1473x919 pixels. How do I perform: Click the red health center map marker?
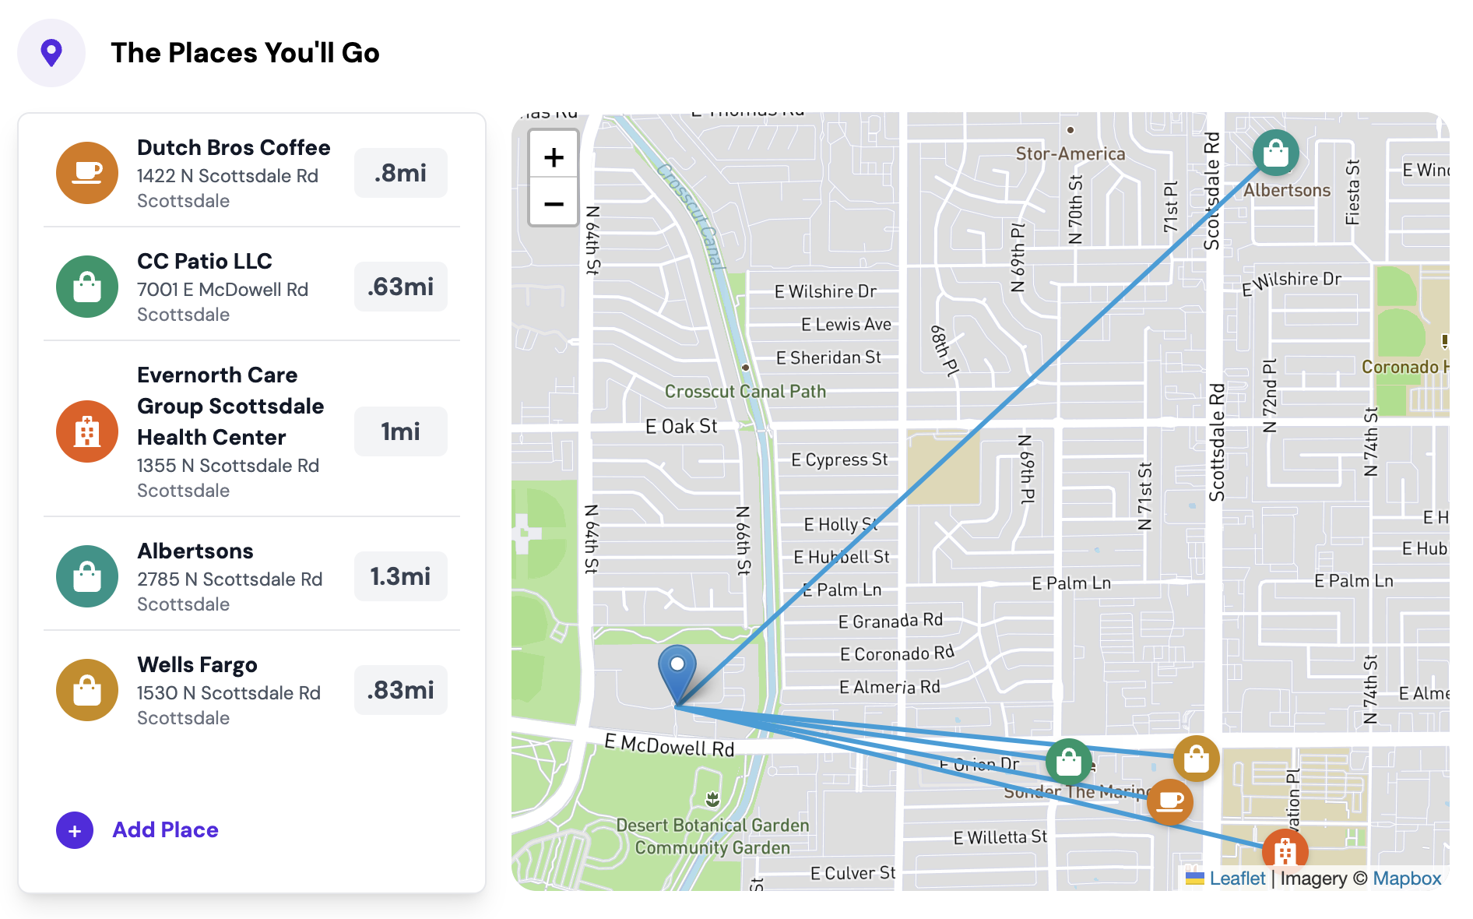pyautogui.click(x=1285, y=850)
